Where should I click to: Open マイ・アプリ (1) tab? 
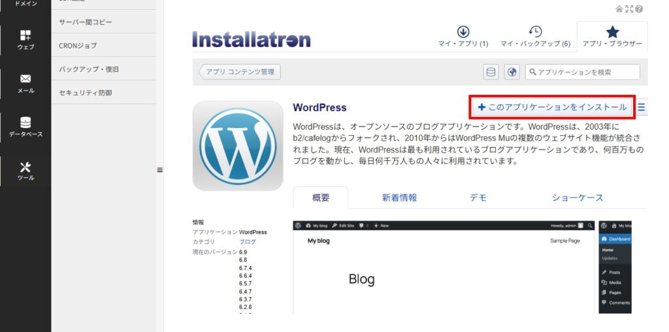pos(463,37)
